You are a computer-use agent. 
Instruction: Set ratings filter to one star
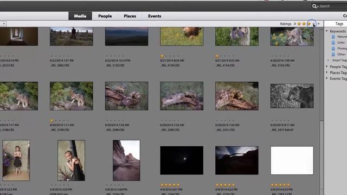pyautogui.click(x=299, y=24)
